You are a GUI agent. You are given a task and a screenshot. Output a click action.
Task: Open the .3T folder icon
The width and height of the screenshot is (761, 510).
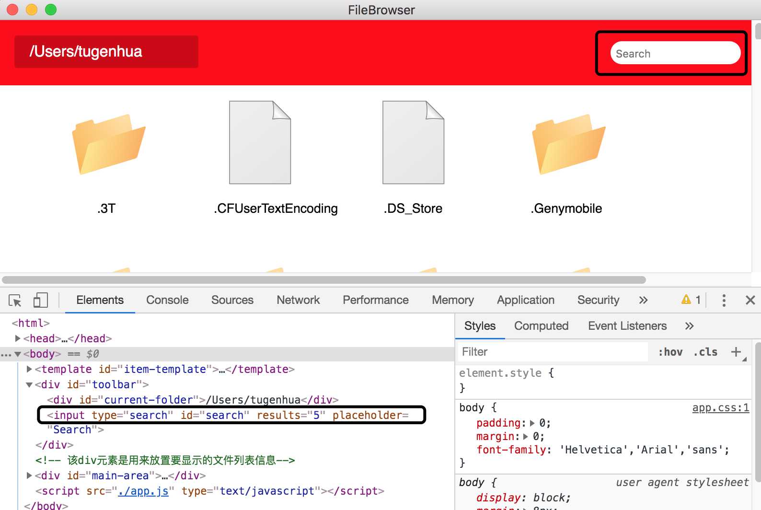109,144
